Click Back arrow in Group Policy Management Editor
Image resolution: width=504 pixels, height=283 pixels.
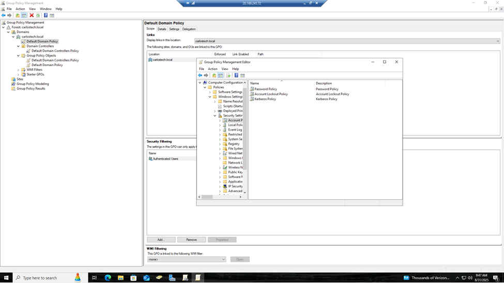[200, 75]
